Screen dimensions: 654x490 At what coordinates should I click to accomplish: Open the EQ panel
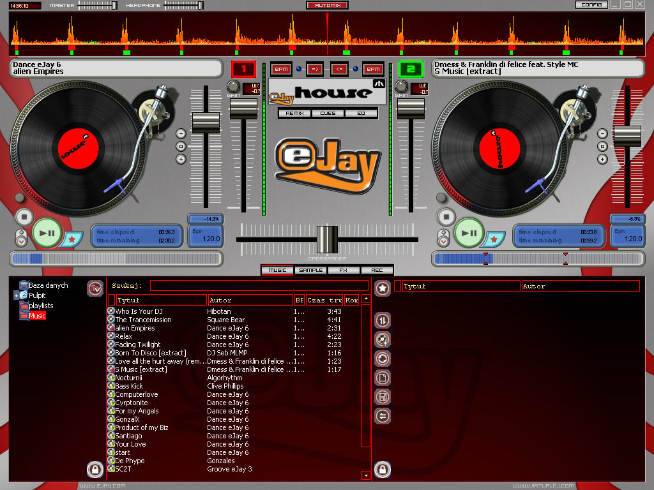pos(361,114)
